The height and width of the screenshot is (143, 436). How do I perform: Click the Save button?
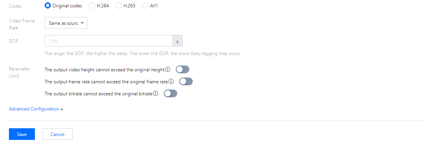[22, 134]
